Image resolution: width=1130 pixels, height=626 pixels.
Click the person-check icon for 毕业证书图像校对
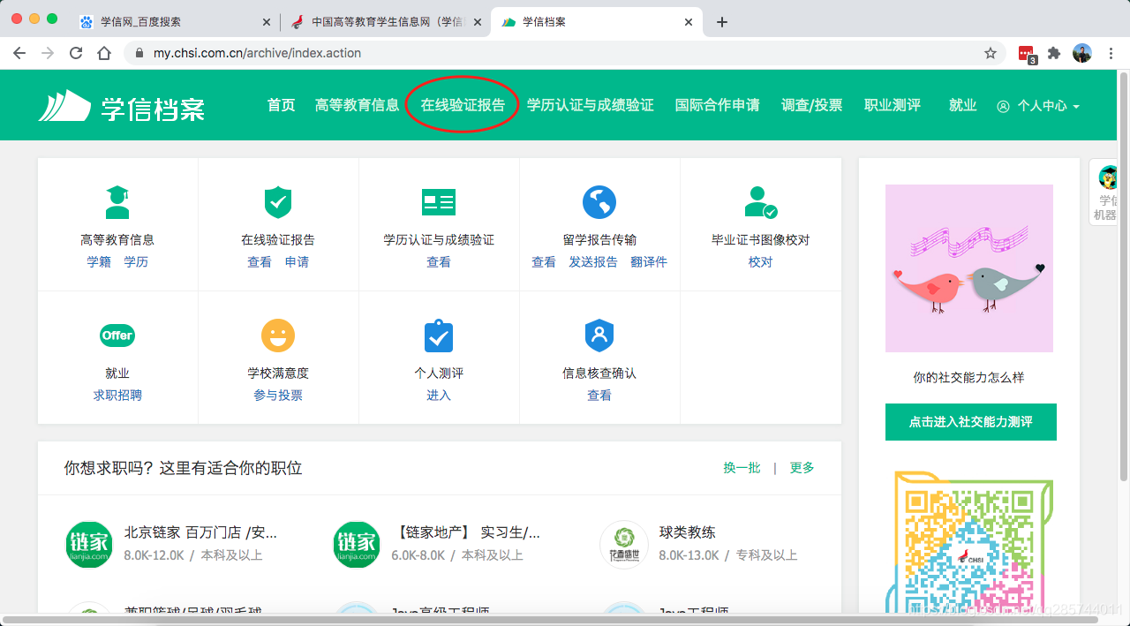click(760, 202)
